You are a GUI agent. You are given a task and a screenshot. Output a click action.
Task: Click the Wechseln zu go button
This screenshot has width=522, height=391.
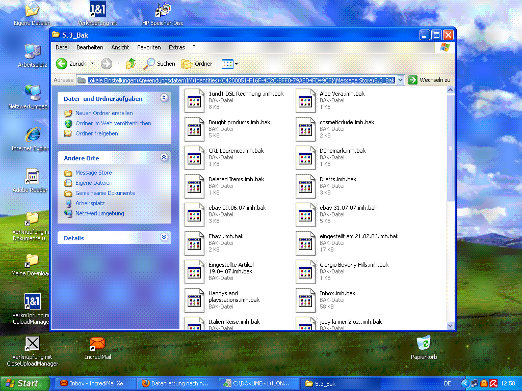429,80
